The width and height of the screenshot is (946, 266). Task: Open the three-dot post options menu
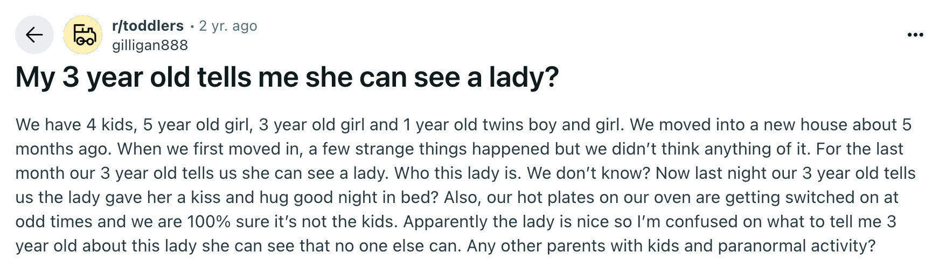[915, 36]
